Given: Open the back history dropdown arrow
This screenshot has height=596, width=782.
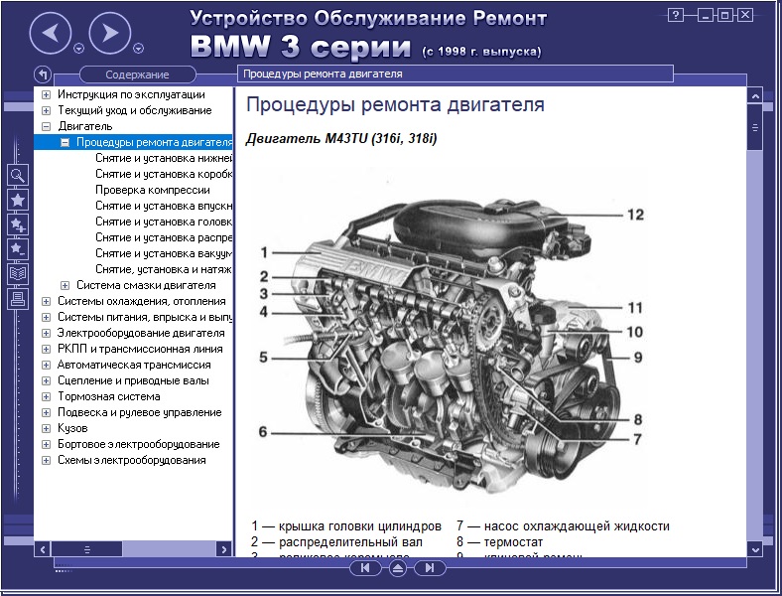Looking at the screenshot, I should [78, 49].
